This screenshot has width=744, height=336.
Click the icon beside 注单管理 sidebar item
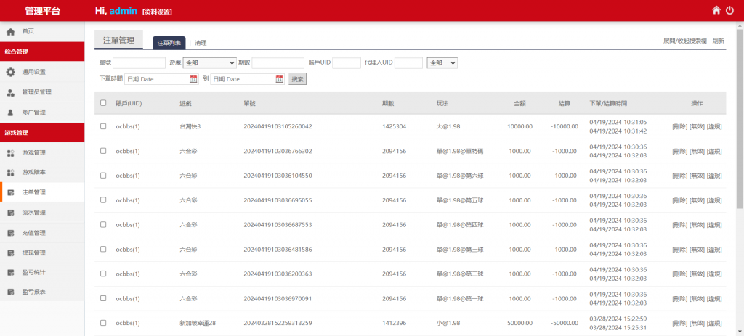tap(10, 193)
